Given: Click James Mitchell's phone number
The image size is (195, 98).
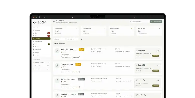Looking at the screenshot, I should click(x=97, y=66).
